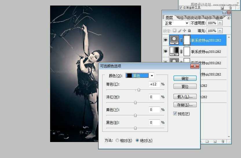The width and height of the screenshot is (241, 158).
Task: Click the 黄色 slider handle
Action: tap(135, 115)
